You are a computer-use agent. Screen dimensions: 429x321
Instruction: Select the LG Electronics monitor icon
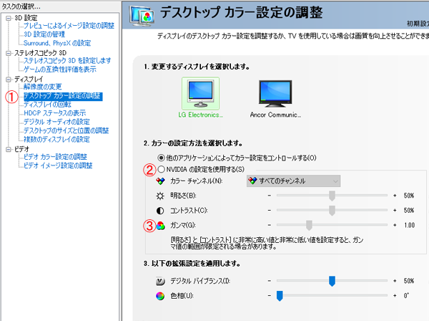click(200, 93)
